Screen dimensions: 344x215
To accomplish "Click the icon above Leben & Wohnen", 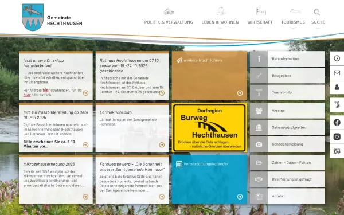I will pos(221,11).
